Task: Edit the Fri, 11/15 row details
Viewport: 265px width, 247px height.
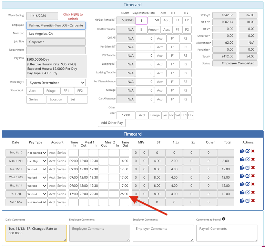Action: (x=247, y=192)
